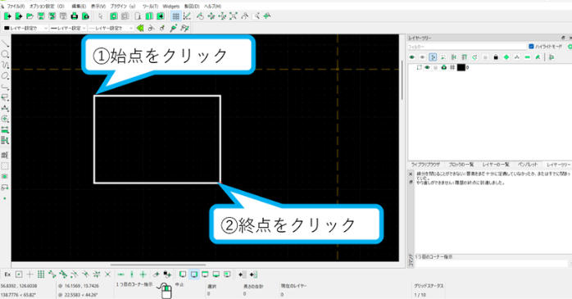Screen dimensions: 572x299
Task: Select the Curve tool in left toolbar
Action: 5,65
